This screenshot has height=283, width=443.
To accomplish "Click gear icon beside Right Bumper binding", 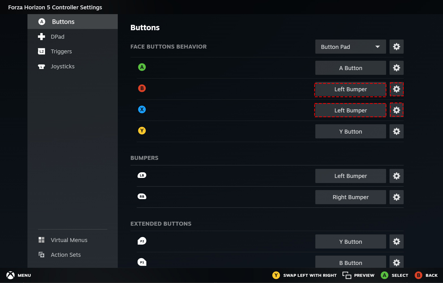I will point(396,197).
